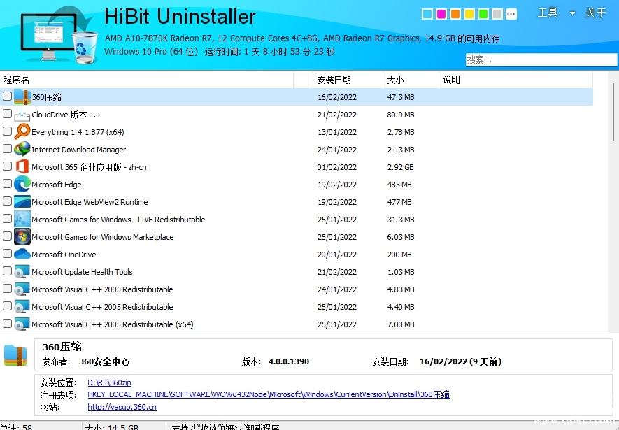
Task: Visit the http://yasuo.360.cn website link
Action: (122, 407)
